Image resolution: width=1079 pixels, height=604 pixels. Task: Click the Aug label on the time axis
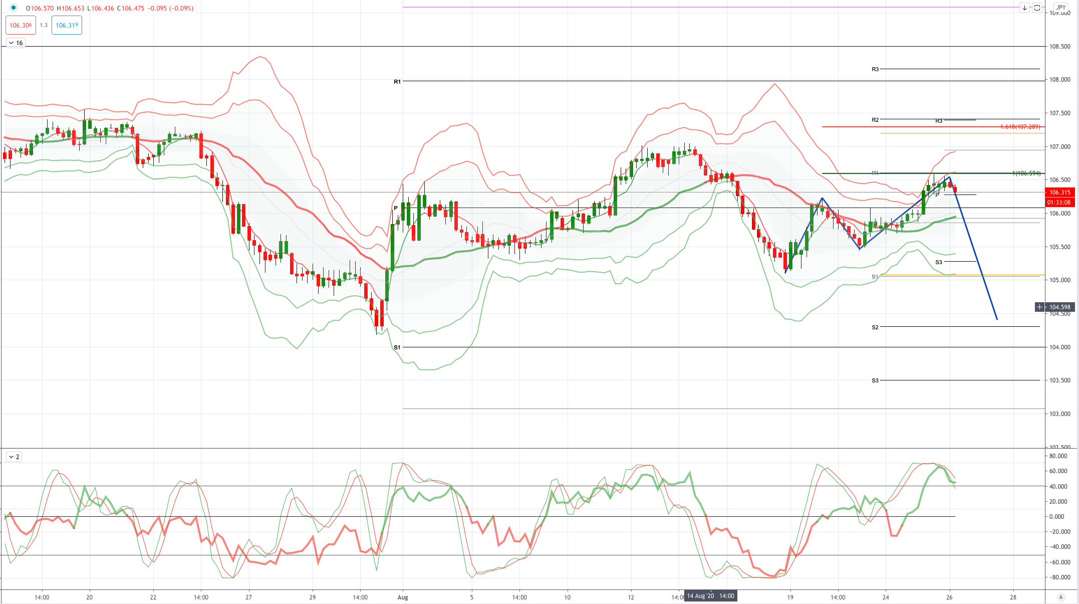click(x=403, y=597)
